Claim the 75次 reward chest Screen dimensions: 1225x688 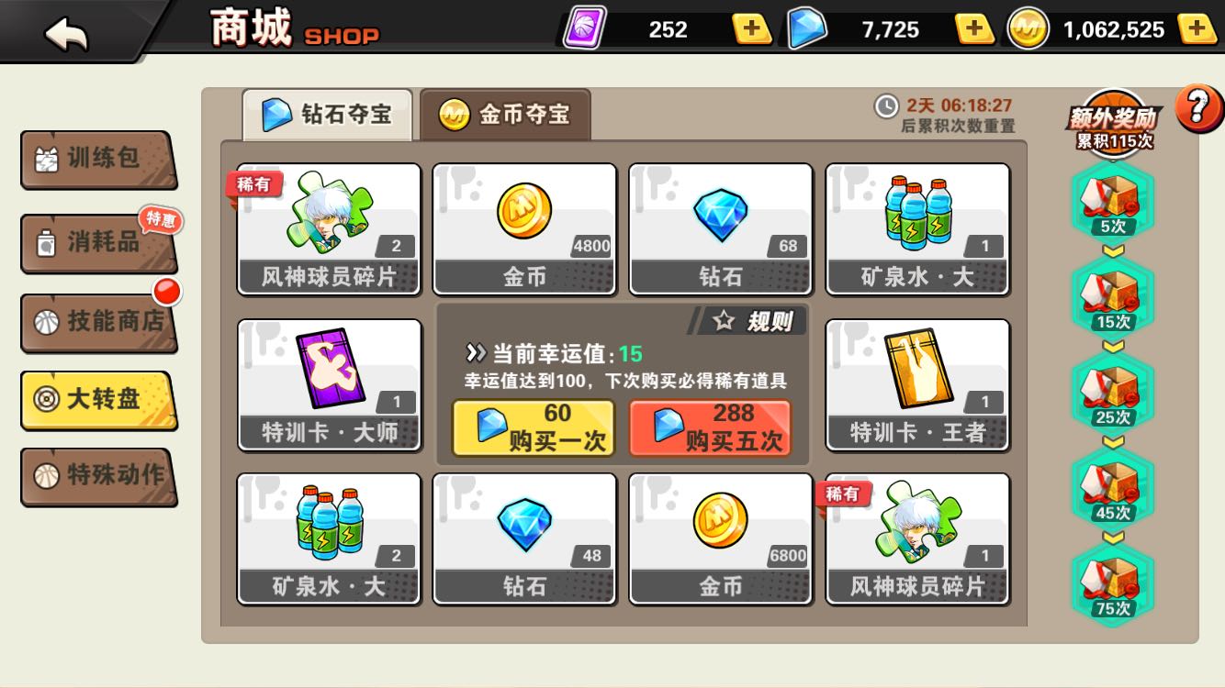point(1113,585)
